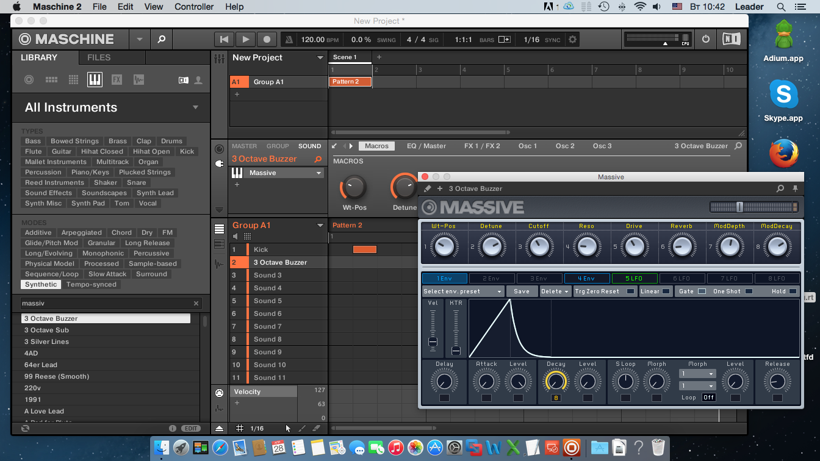
Task: Select the Groups type icon in Library
Action: [51, 80]
